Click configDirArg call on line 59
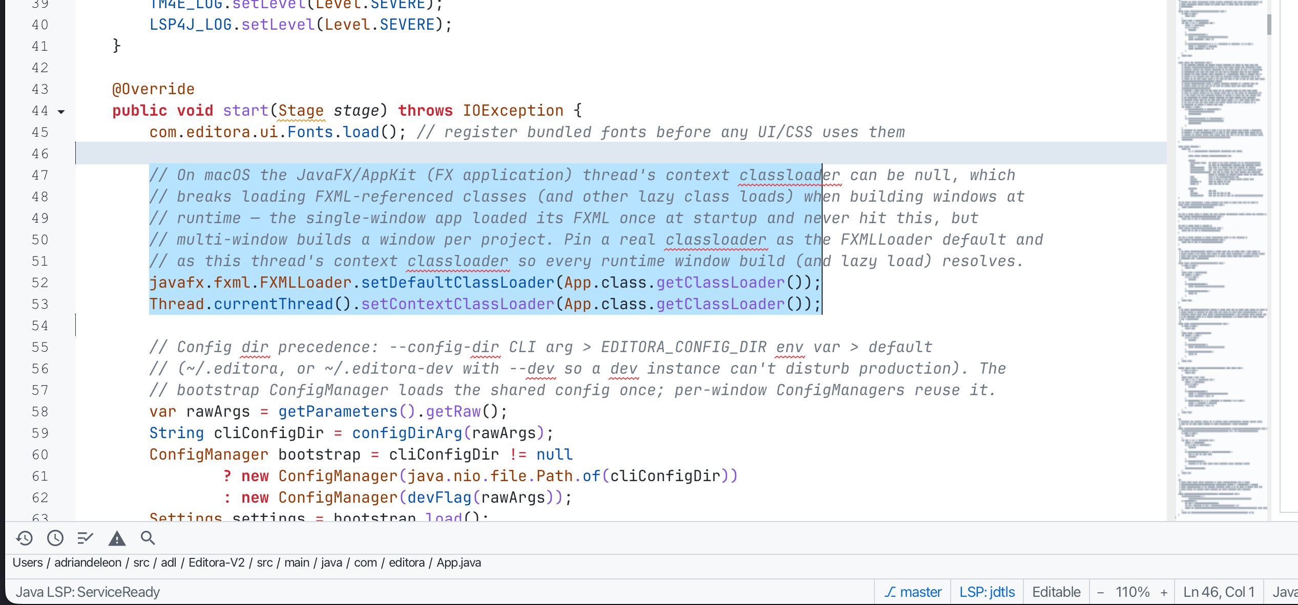The width and height of the screenshot is (1298, 605). tap(407, 433)
